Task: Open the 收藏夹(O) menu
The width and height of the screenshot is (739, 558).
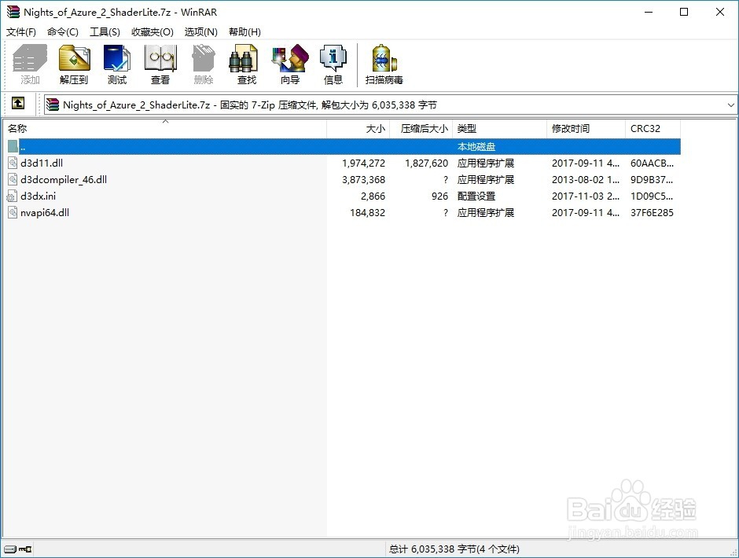Action: 153,32
